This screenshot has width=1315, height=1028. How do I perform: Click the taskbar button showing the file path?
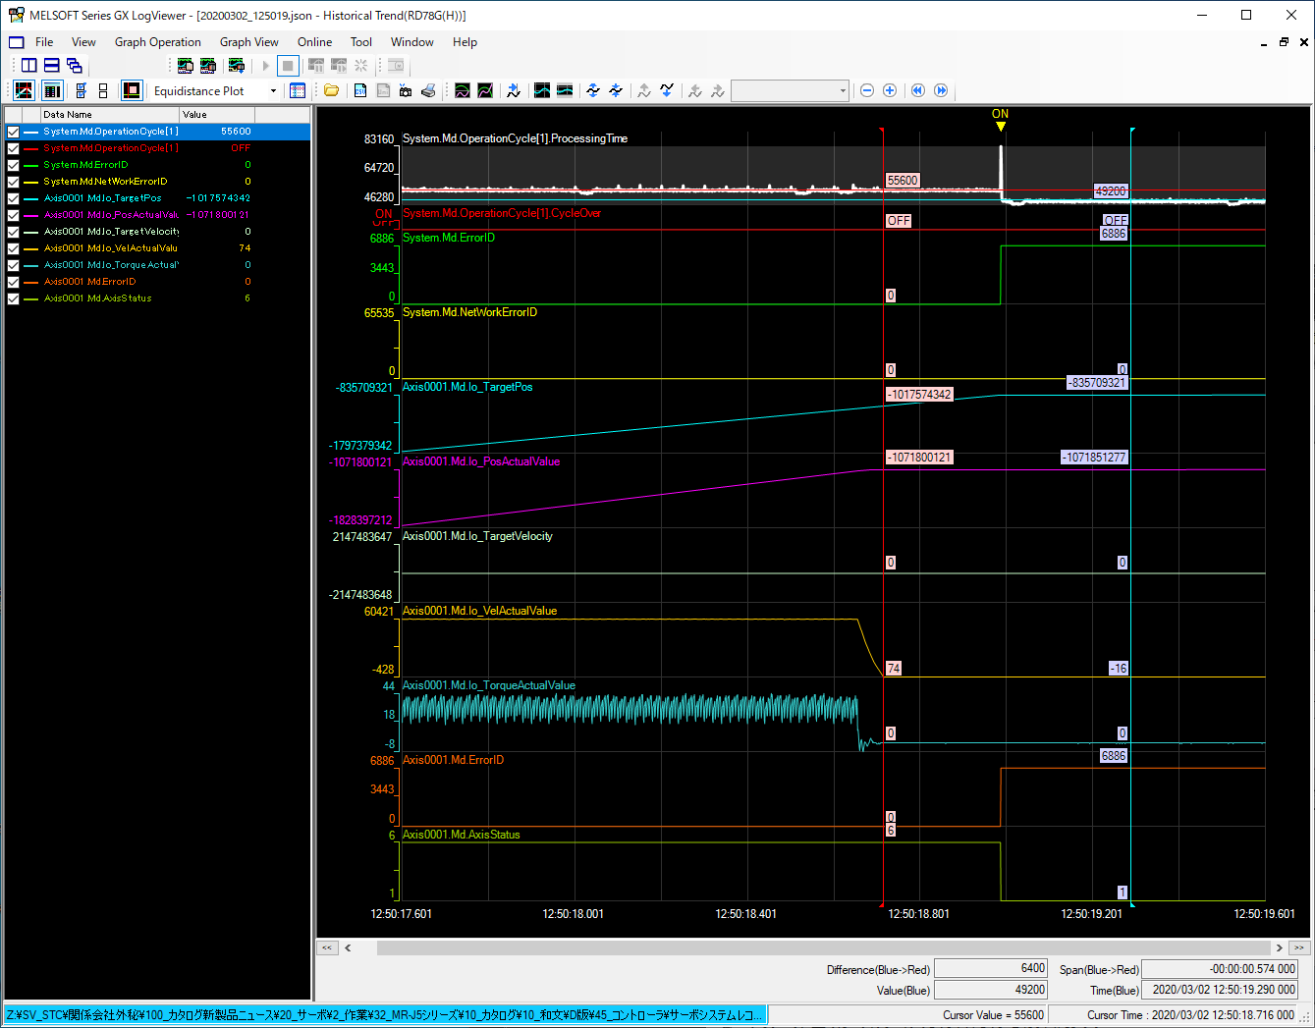pos(383,1013)
